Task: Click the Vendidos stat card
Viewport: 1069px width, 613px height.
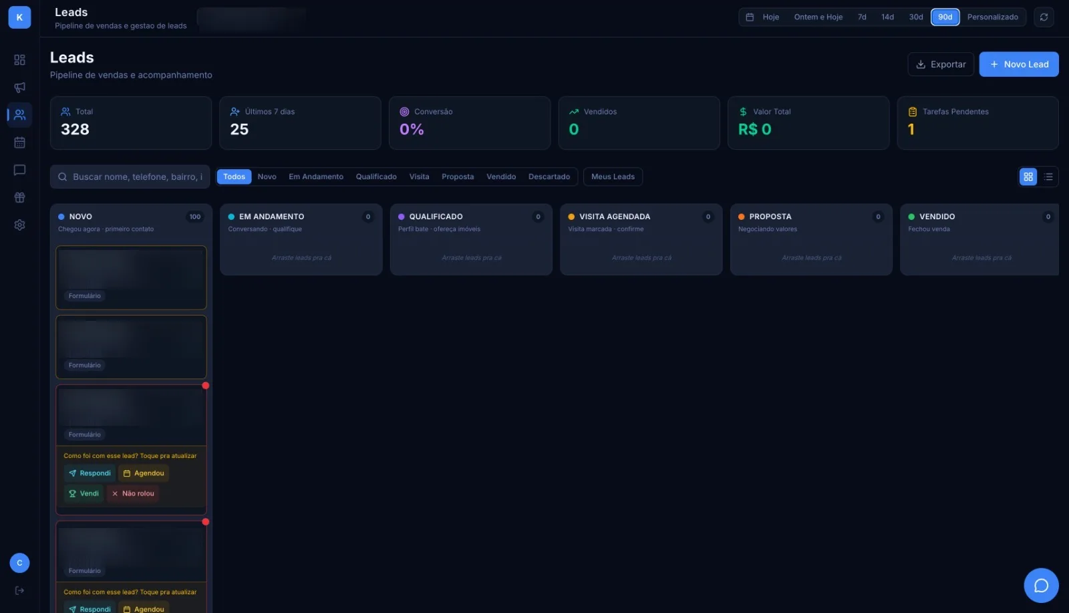Action: point(639,123)
